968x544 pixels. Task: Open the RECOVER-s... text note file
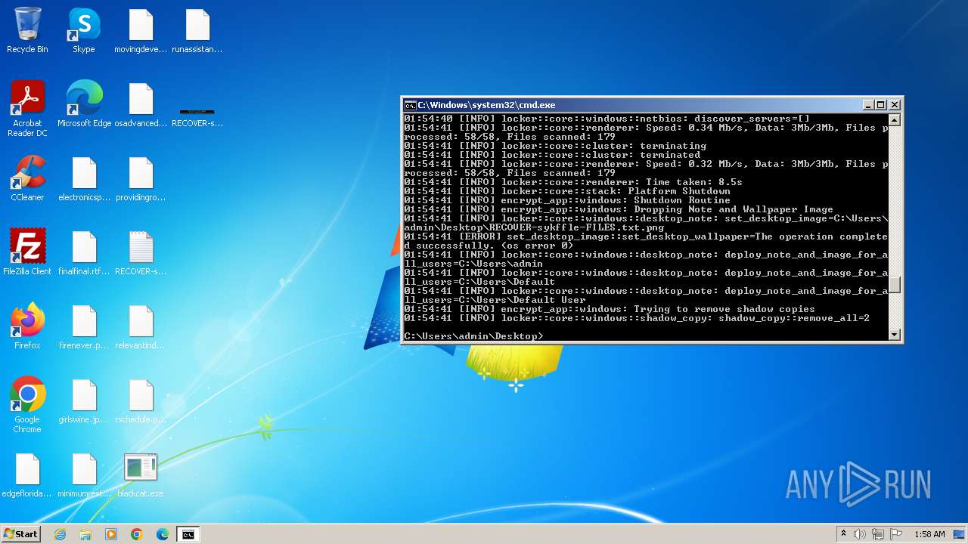[141, 252]
